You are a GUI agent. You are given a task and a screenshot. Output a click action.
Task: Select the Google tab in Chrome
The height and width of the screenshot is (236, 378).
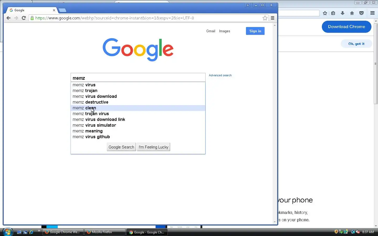click(31, 10)
